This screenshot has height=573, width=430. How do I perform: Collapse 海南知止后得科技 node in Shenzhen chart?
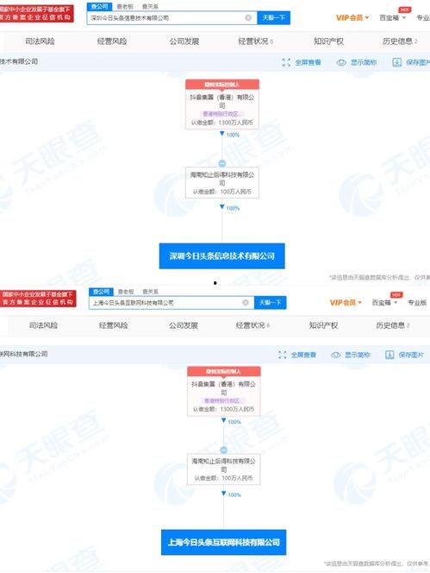pos(222,163)
